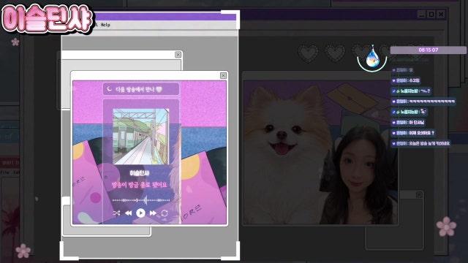
Task: Click the repeat loop icon in the player
Action: point(165,213)
